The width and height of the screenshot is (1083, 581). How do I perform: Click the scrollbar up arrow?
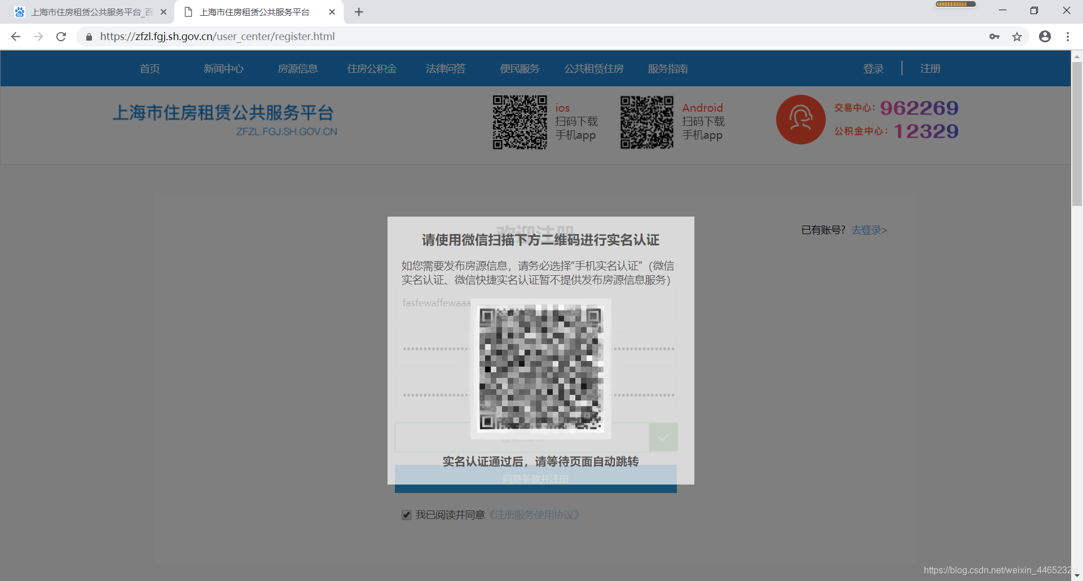1077,56
